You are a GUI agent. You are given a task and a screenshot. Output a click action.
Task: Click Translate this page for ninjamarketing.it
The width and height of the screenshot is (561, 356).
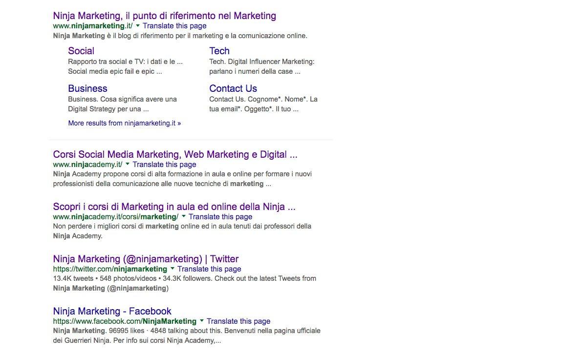(x=174, y=26)
